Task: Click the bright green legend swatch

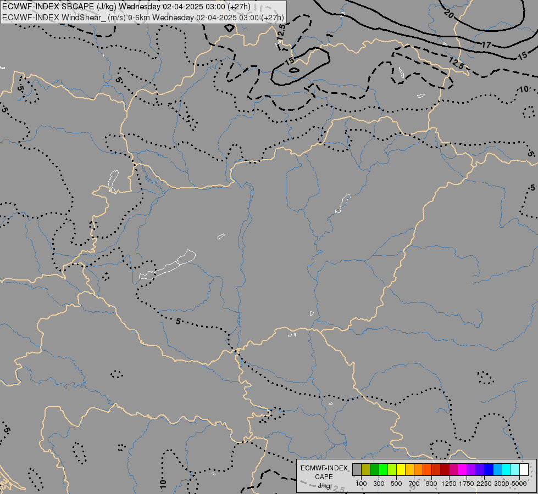Action: coord(383,470)
